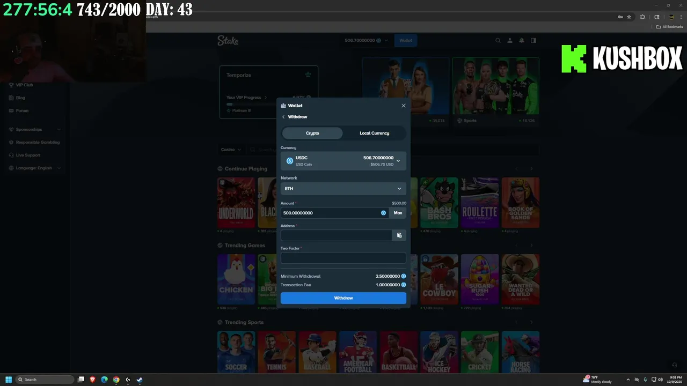687x386 pixels.
Task: Open the Ice Hockey sport tile
Action: [440, 352]
